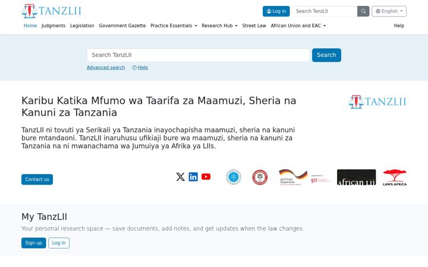Open the LinkedIn social icon
The height and width of the screenshot is (267, 428).
point(193,177)
